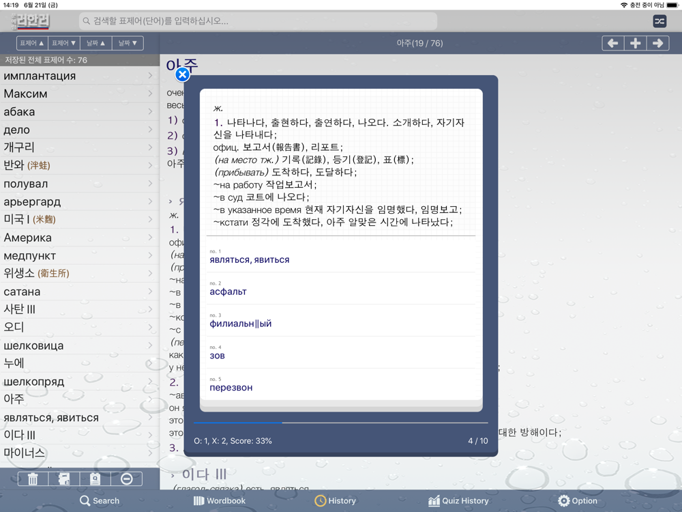The width and height of the screenshot is (682, 512).
Task: Click the circled minus icon under the word list
Action: click(126, 479)
